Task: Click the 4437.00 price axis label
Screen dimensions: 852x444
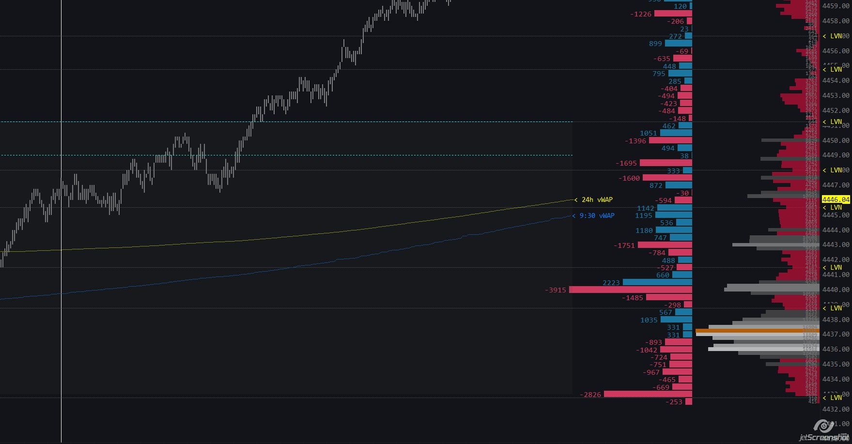Action: (836, 334)
